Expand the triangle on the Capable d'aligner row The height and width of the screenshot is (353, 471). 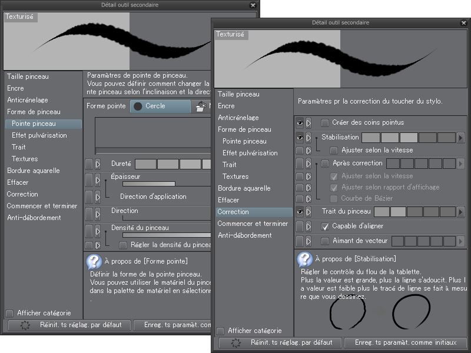click(x=309, y=227)
